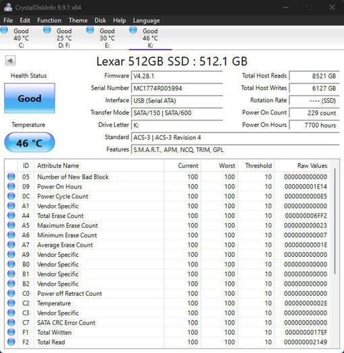
Task: Click the status orb for disk E:
Action: [x=90, y=30]
